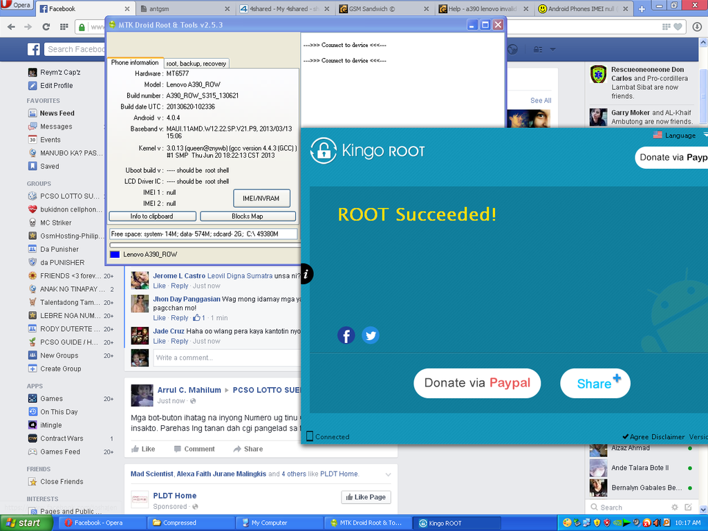Click the Facebook logo in blue header
This screenshot has width=708, height=531.
tap(33, 49)
